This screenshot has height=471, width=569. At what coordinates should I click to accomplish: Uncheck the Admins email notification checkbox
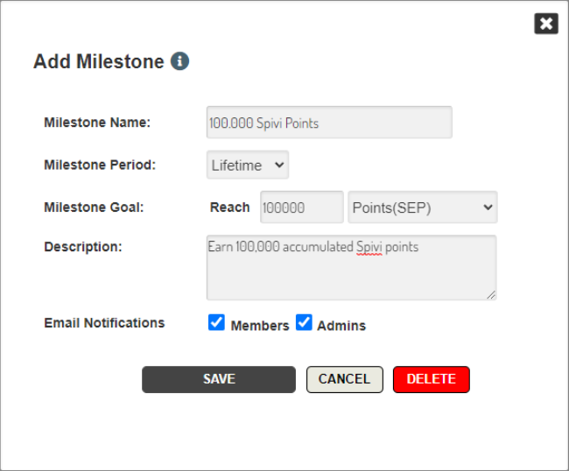tap(304, 322)
